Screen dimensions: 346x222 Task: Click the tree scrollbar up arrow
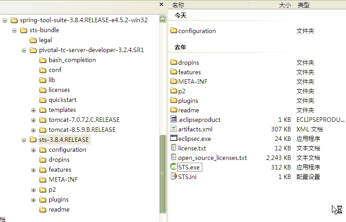point(163,19)
